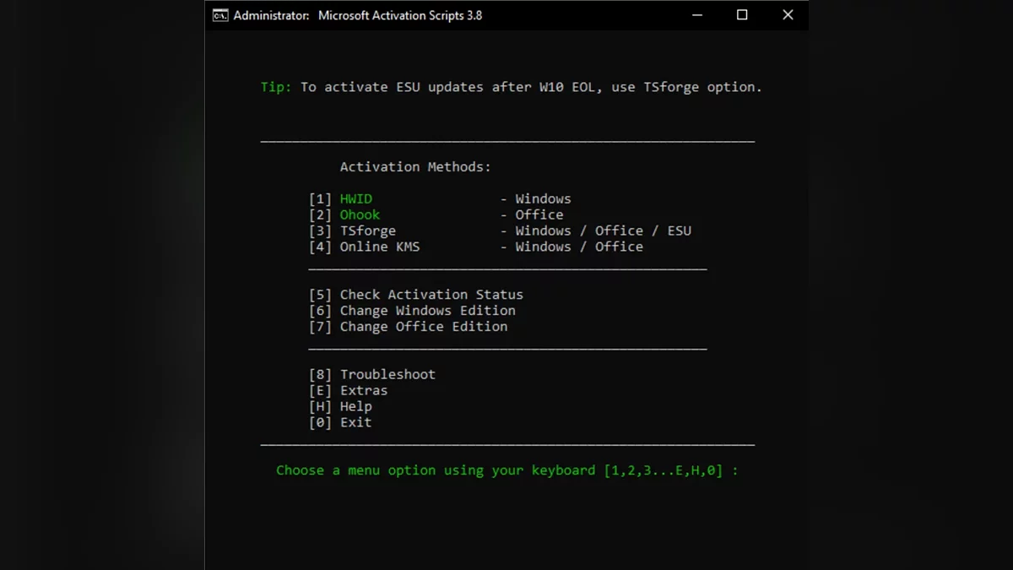Screen dimensions: 1013x570
Task: Click the green Tip label
Action: [276, 87]
